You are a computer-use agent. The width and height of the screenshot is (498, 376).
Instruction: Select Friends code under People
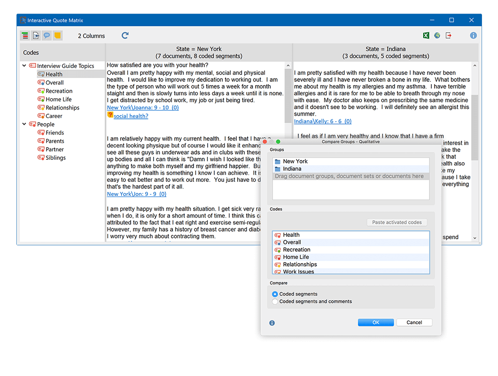click(x=55, y=133)
